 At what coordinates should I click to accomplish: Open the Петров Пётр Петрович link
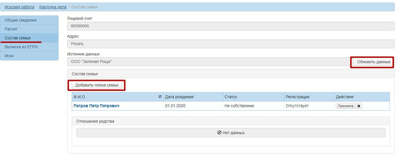tap(96, 106)
